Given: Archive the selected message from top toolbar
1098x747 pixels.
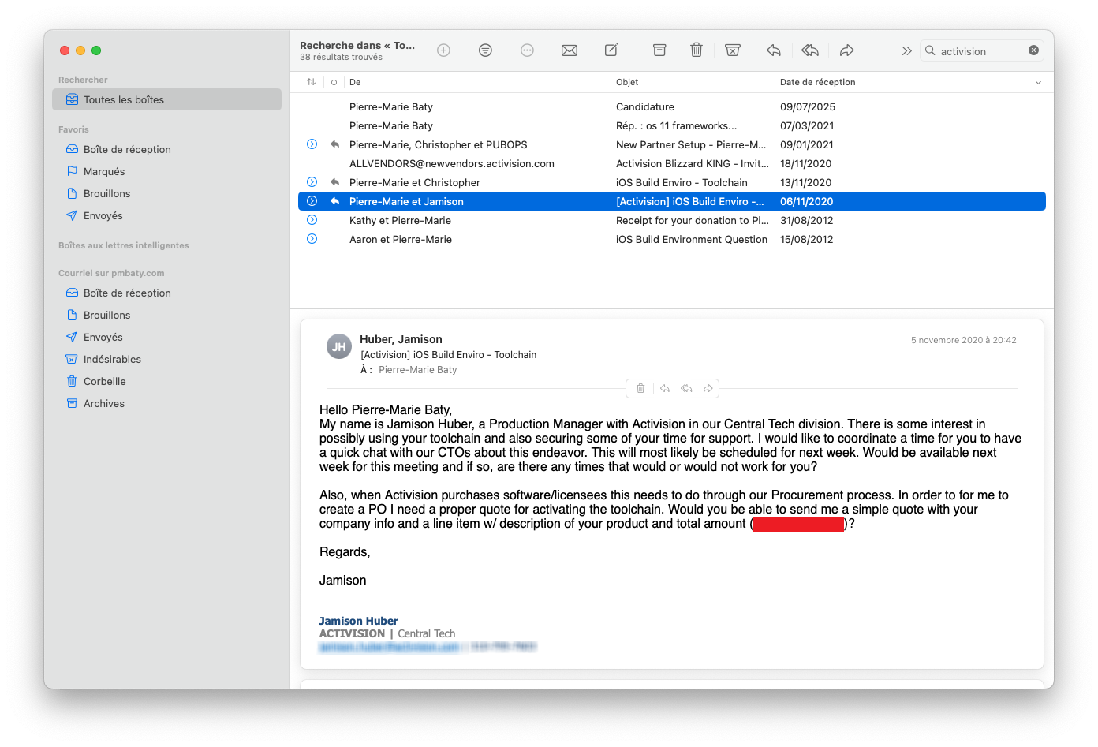Looking at the screenshot, I should click(x=659, y=50).
